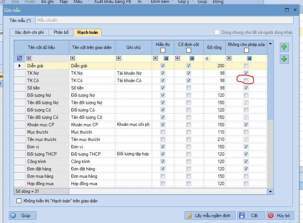Move row up with green up arrow
Image resolution: width=303 pixels, height=223 pixels.
(284, 47)
